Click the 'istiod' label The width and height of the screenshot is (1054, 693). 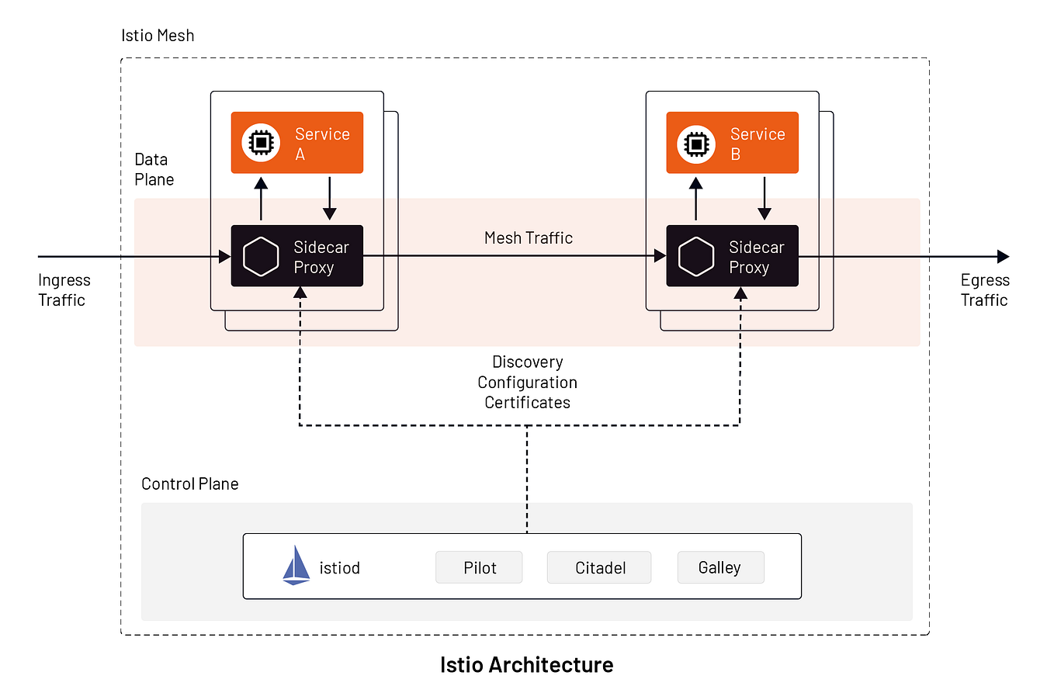340,568
